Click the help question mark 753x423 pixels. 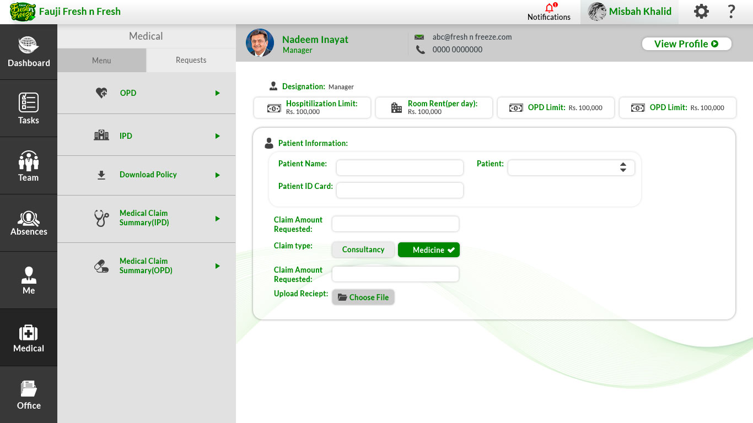click(732, 12)
